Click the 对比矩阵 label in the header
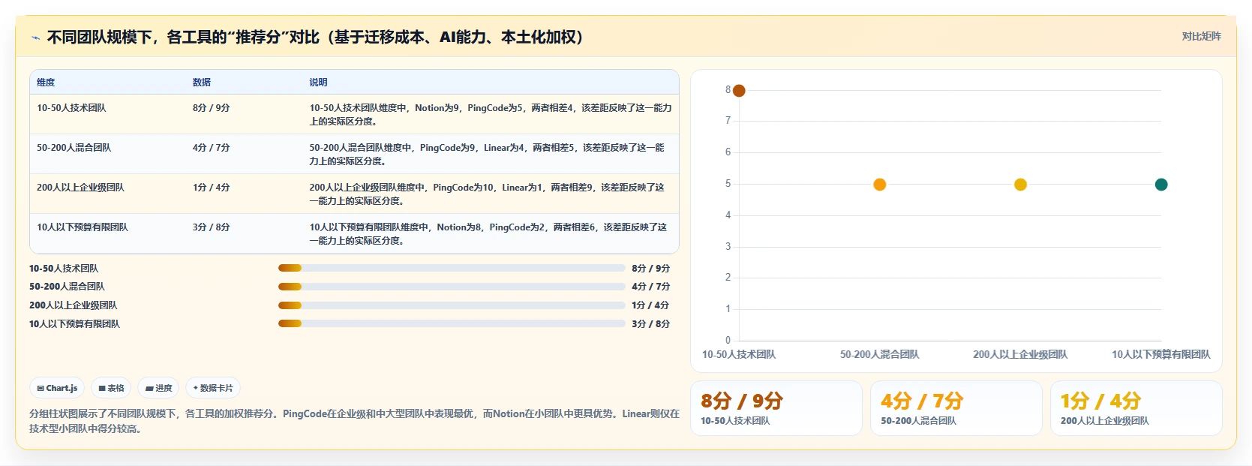The height and width of the screenshot is (466, 1252). click(x=1201, y=36)
